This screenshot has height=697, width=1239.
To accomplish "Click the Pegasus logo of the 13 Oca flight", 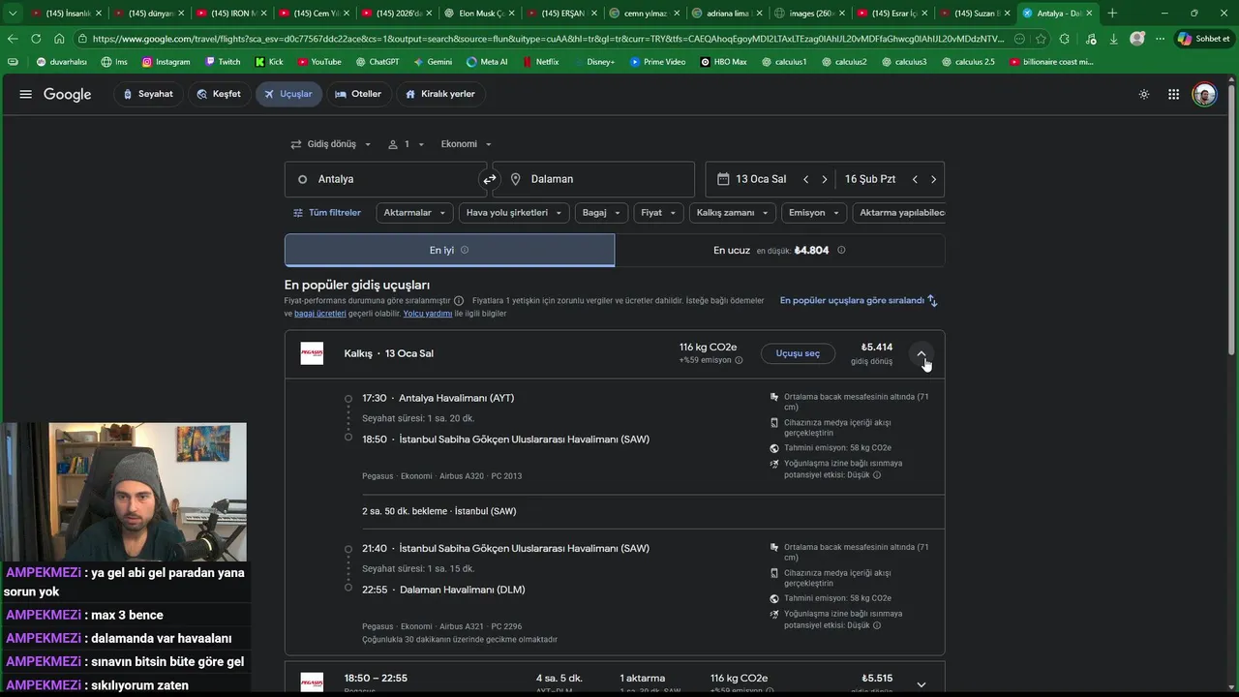I will (x=312, y=353).
